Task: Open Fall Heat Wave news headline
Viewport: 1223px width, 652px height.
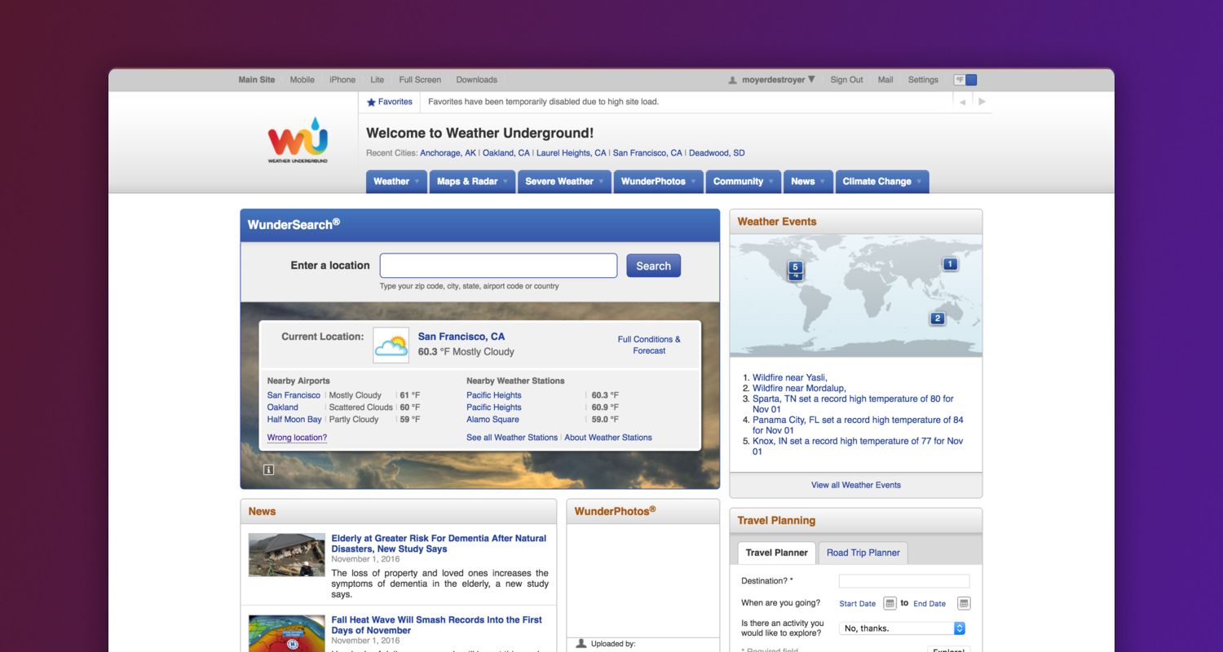Action: click(437, 625)
